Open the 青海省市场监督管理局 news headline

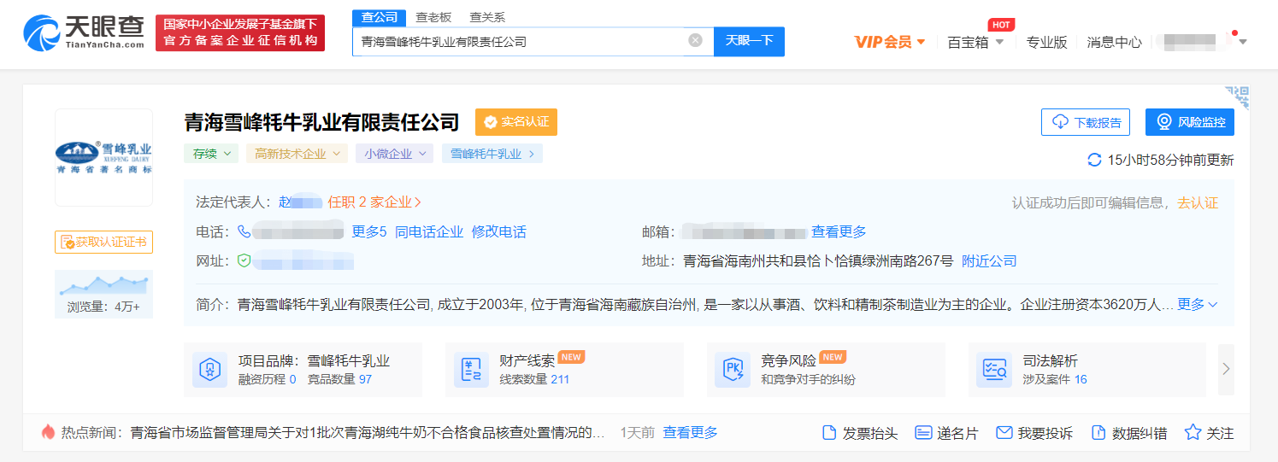(368, 433)
